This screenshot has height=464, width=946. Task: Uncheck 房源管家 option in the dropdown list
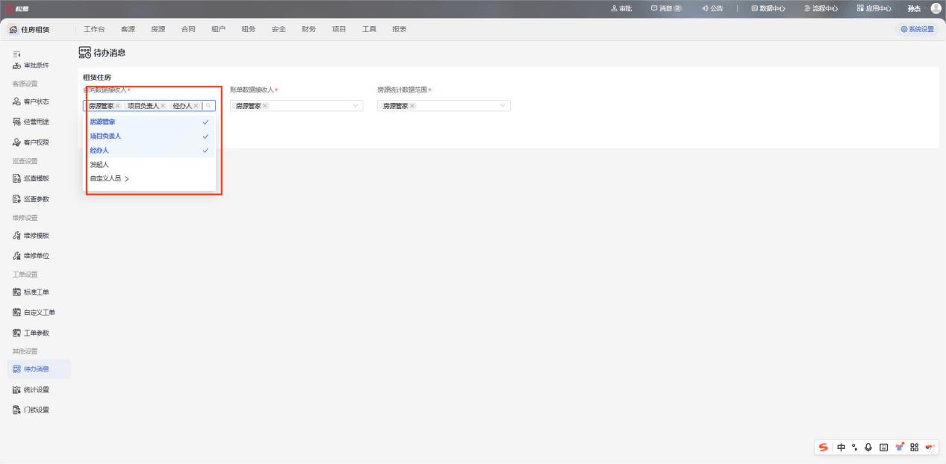point(149,122)
